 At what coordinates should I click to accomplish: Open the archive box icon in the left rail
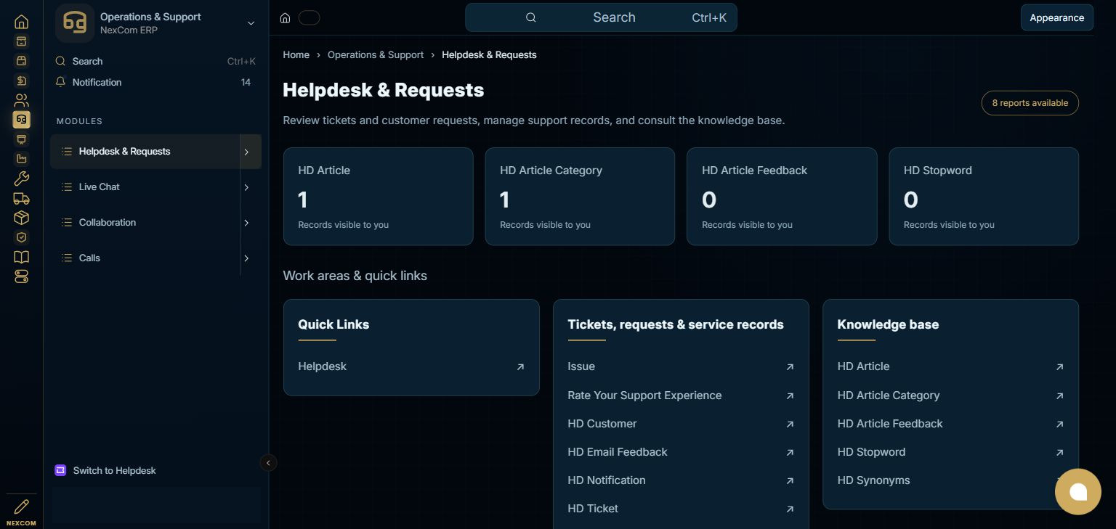21,41
